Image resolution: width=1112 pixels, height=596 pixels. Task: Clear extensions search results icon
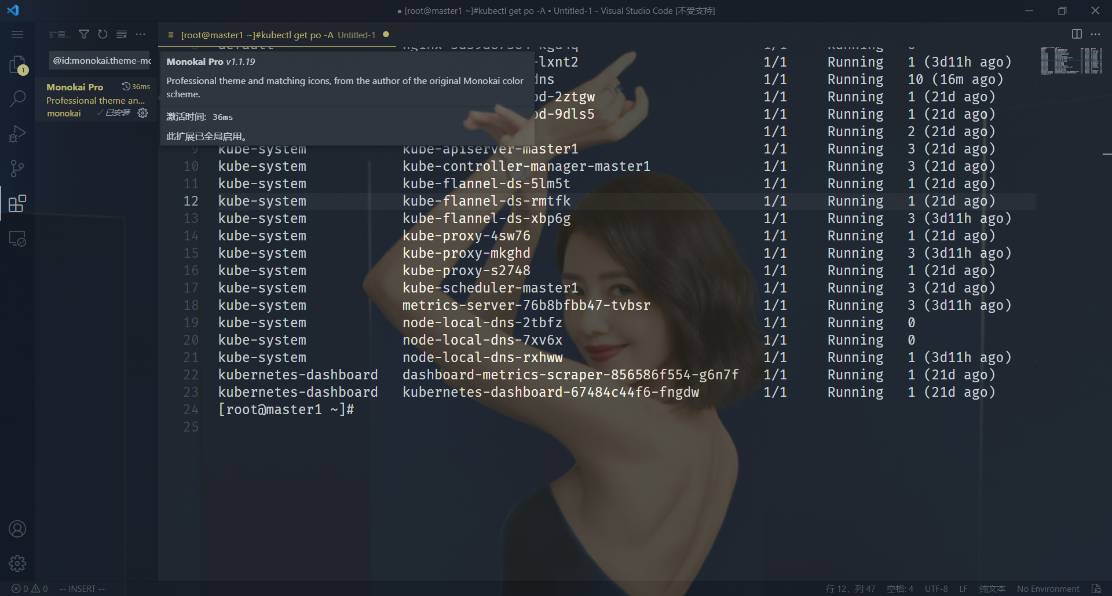(122, 35)
